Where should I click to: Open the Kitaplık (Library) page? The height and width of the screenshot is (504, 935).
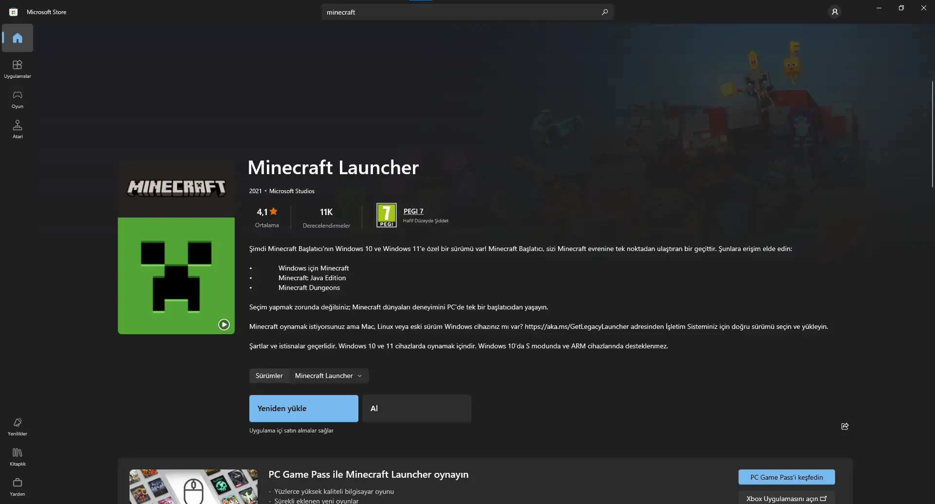[18, 457]
